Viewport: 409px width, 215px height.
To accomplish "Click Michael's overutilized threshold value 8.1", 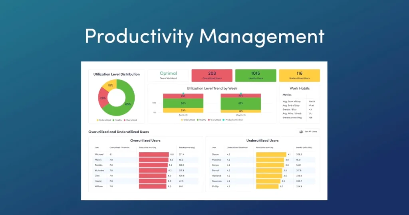I will click(111, 155).
